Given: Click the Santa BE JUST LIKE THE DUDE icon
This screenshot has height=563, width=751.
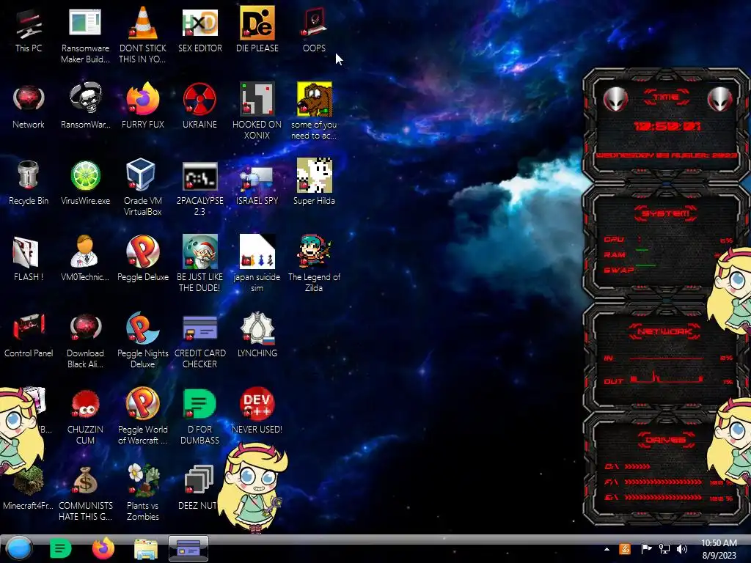Looking at the screenshot, I should tap(199, 251).
